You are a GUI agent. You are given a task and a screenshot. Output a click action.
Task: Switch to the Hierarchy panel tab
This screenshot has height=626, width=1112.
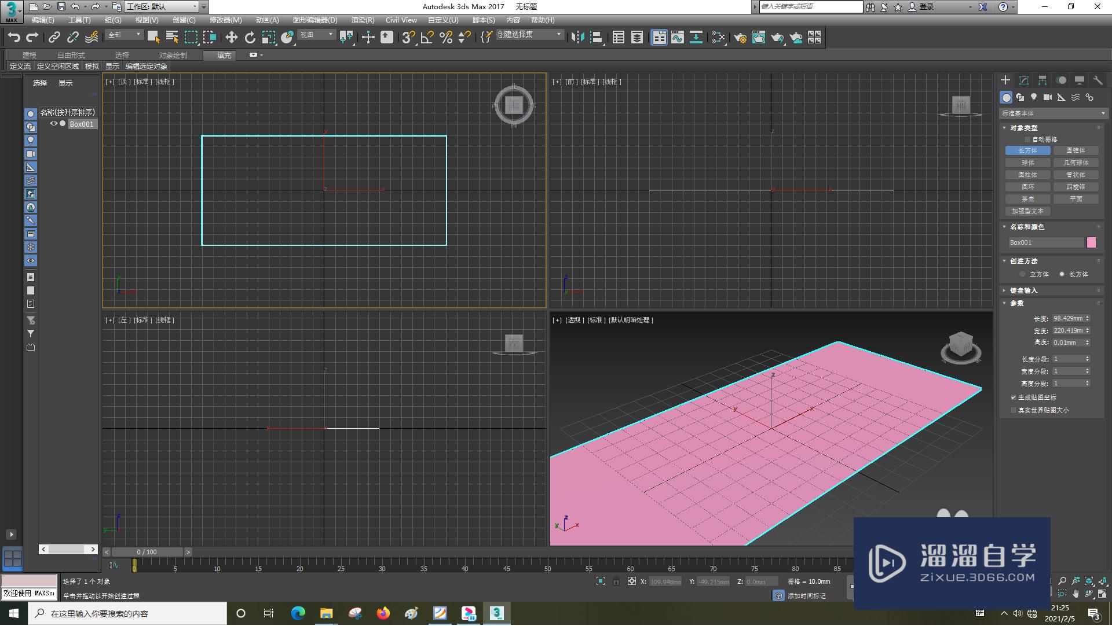pos(1042,80)
